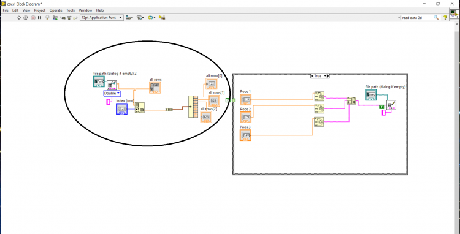Open the Help menu
The image size is (460, 234).
100,10
